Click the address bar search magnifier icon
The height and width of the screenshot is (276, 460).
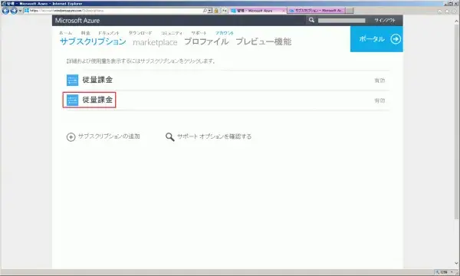click(x=205, y=11)
